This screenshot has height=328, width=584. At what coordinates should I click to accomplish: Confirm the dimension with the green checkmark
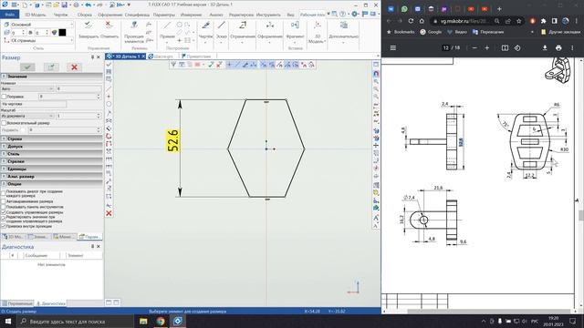[x=27, y=67]
